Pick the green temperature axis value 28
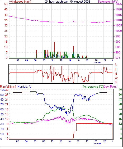This screenshot has height=149, width=123. 120,104
